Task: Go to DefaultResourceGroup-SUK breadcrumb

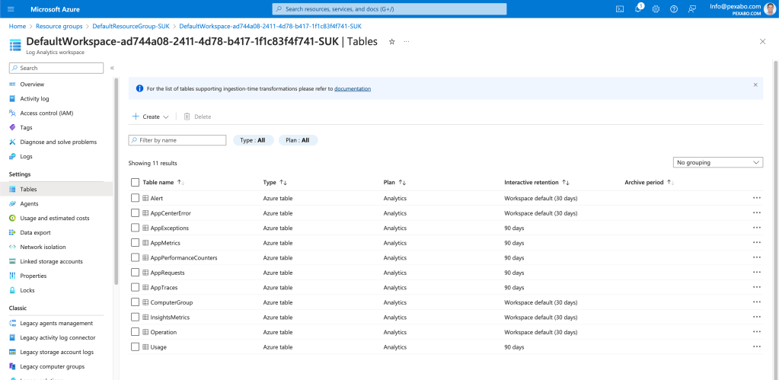Action: (x=131, y=26)
